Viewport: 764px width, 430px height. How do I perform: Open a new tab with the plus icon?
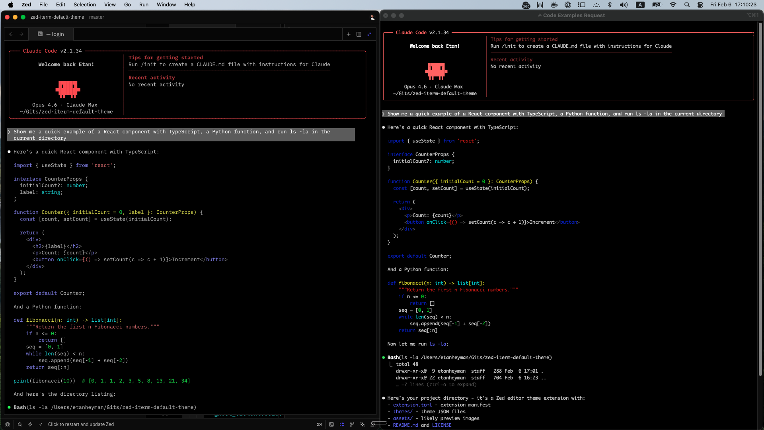(349, 34)
